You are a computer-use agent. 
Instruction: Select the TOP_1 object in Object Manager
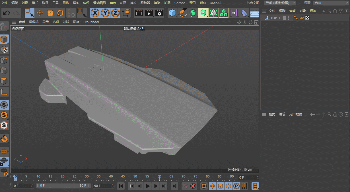pyautogui.click(x=275, y=18)
